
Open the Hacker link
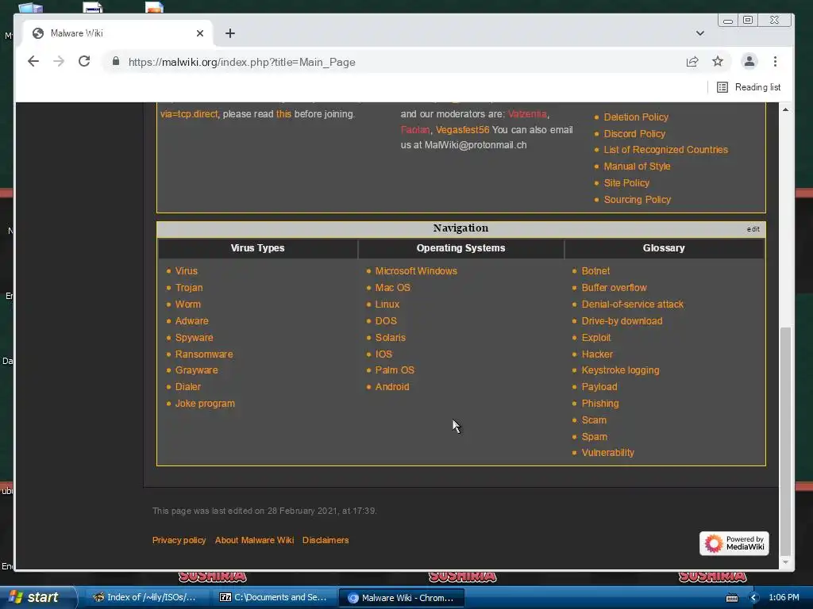pyautogui.click(x=597, y=354)
